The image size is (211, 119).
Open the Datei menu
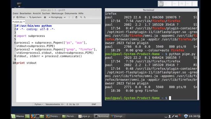click(15, 13)
